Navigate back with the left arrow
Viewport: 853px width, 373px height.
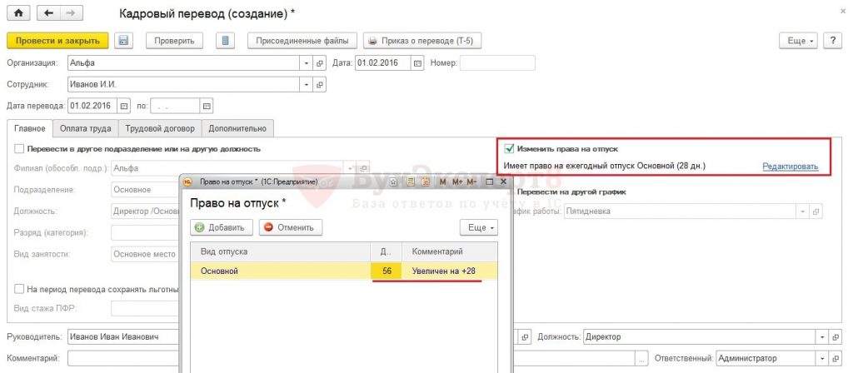coord(47,13)
